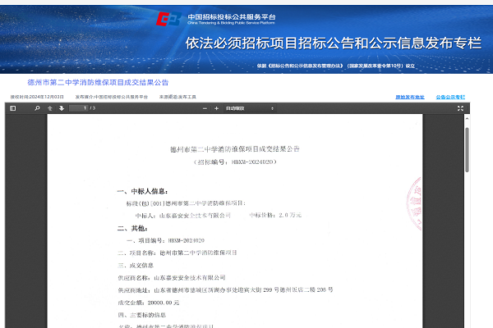Click the 接收时间 2024年12月03日 text

tap(37, 97)
